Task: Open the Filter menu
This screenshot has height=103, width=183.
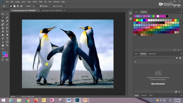Action: click(x=41, y=2)
